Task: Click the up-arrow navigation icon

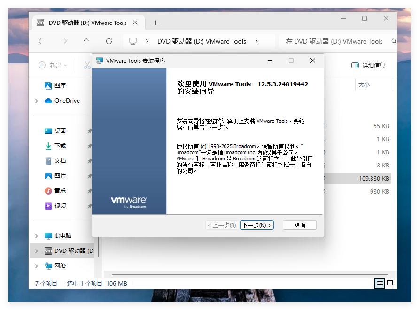Action: pyautogui.click(x=86, y=41)
